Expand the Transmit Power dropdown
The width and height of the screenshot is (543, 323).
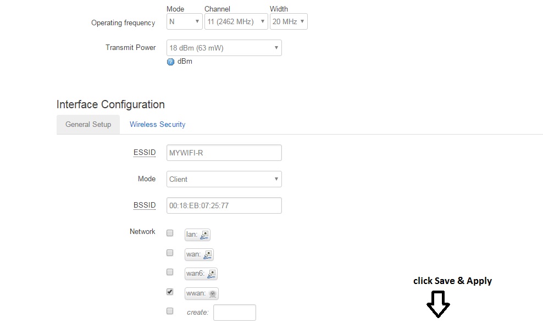pos(224,48)
